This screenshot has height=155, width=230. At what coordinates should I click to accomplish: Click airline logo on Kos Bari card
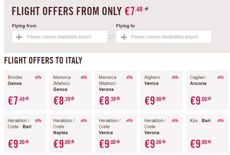(x=220, y=120)
